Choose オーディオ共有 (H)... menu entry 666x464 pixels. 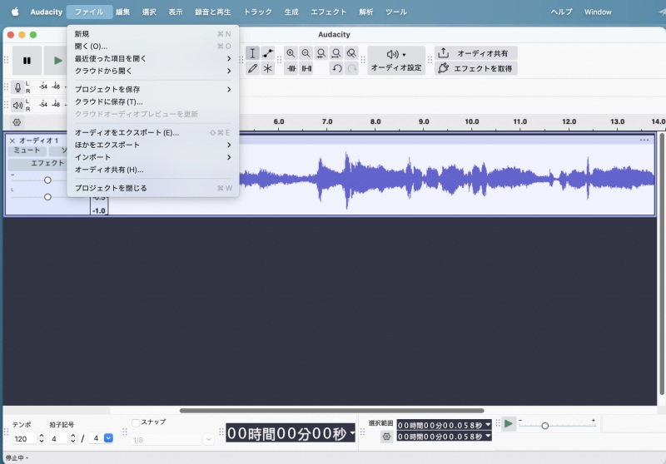153,170
